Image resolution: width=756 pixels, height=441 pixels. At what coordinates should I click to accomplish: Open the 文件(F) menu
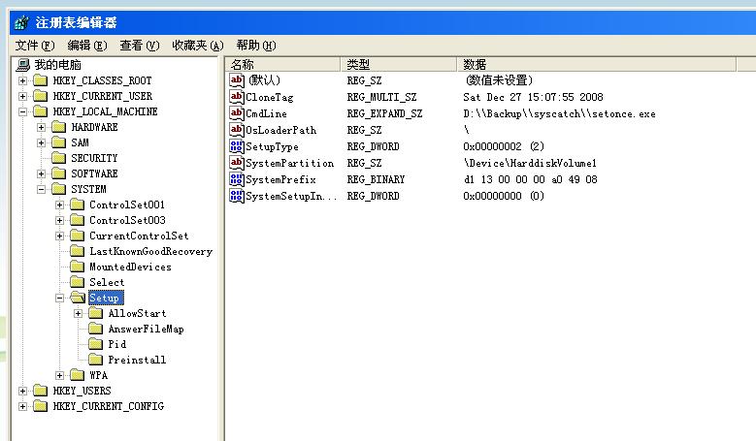click(35, 46)
